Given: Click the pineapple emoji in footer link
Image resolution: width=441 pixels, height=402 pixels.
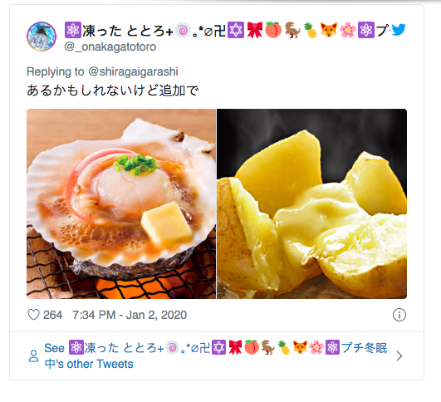Looking at the screenshot, I should pos(283,347).
